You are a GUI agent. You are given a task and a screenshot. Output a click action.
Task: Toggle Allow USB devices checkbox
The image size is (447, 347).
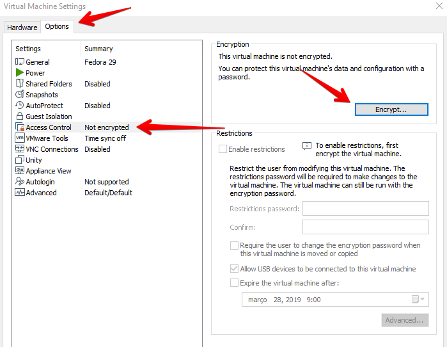click(x=234, y=269)
